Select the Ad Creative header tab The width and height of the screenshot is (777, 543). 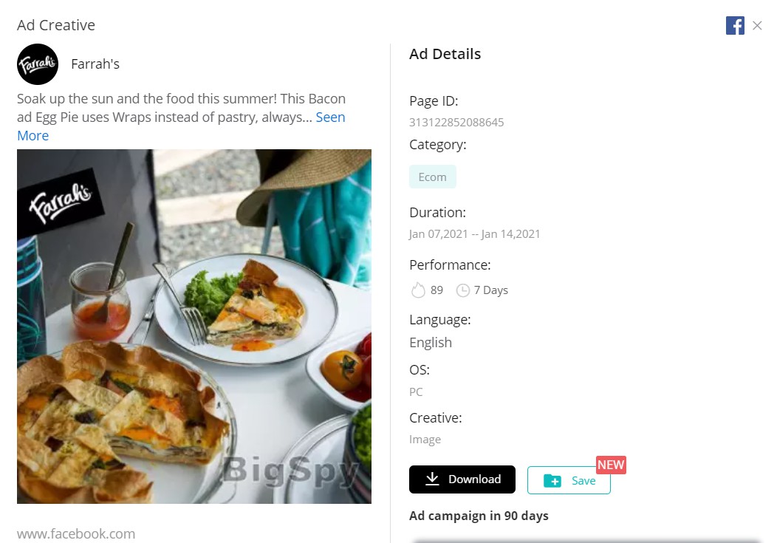tap(56, 24)
